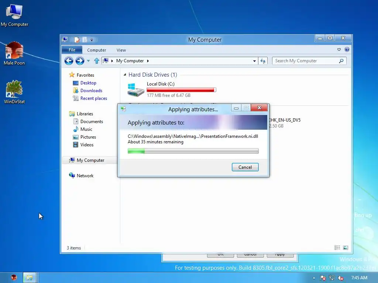Click the Action Center flag tray icon

323,278
